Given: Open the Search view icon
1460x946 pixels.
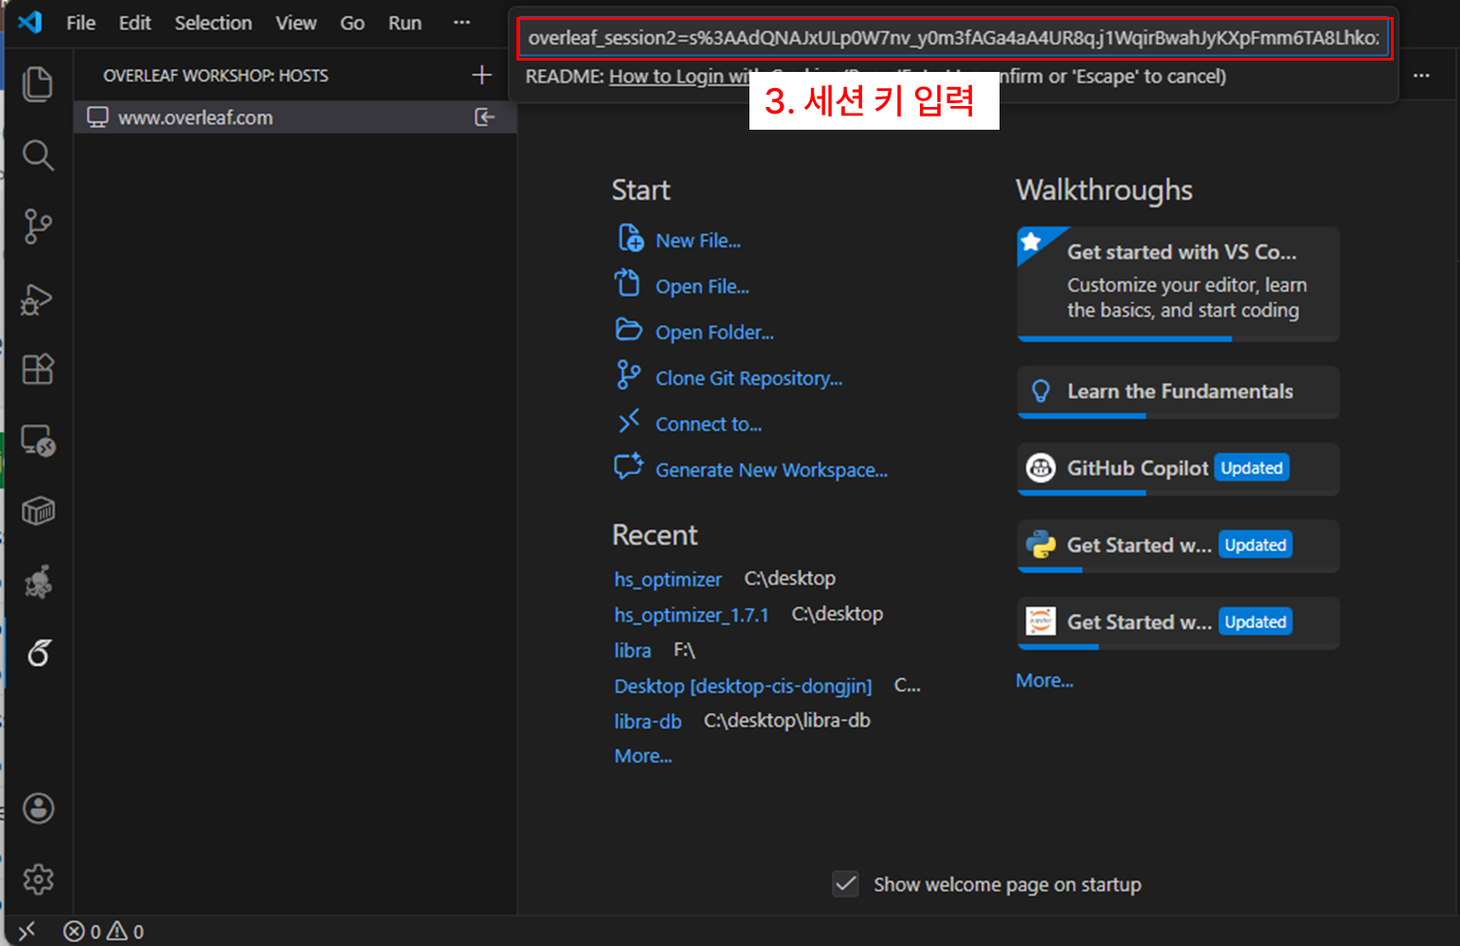Looking at the screenshot, I should click(x=37, y=155).
